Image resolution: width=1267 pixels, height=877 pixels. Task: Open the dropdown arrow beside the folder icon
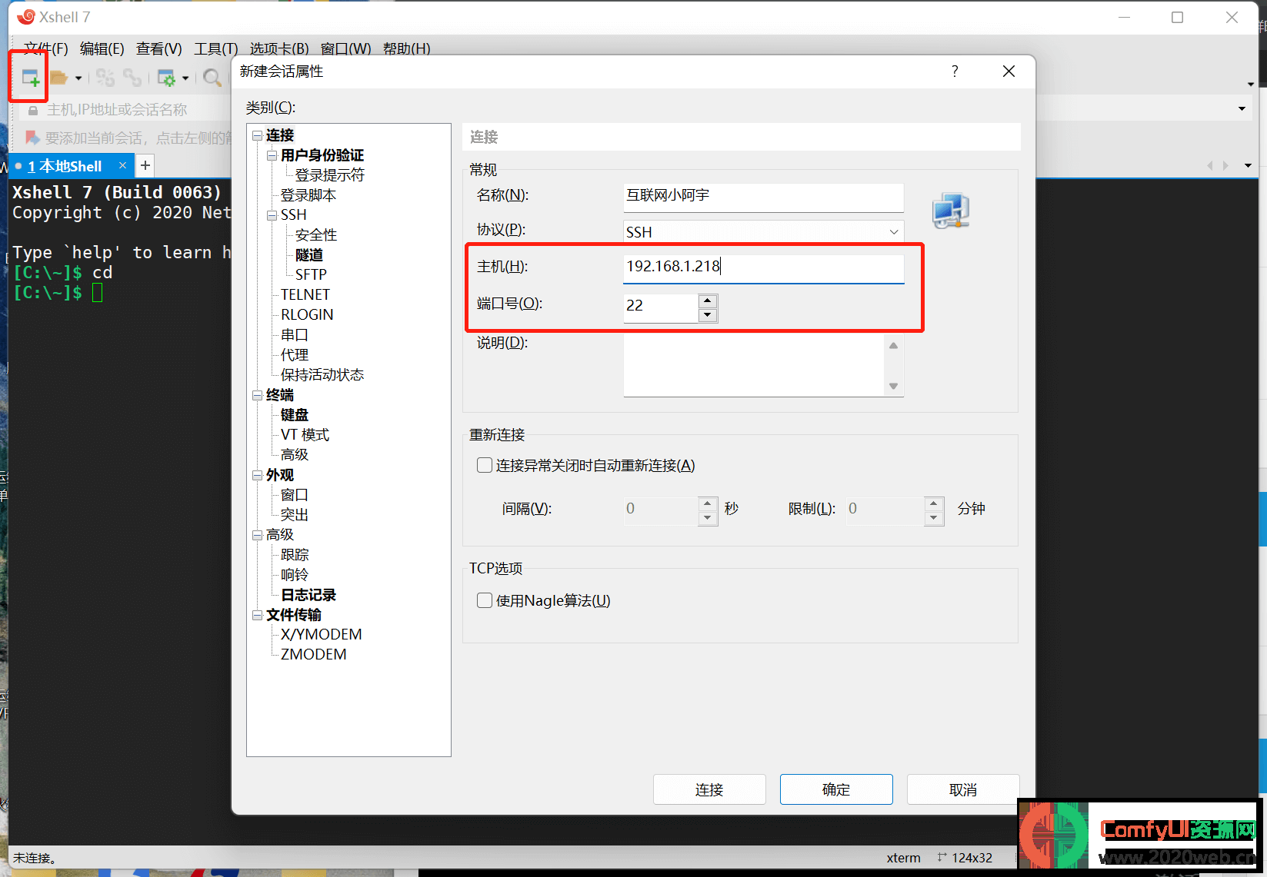[78, 78]
